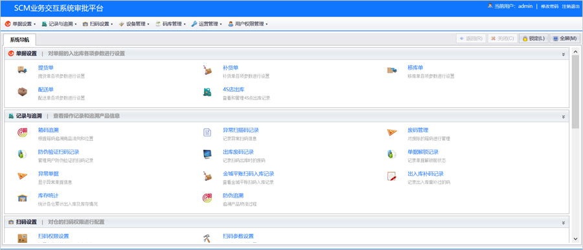Open the 单据设置 dropdown menu

[21, 24]
